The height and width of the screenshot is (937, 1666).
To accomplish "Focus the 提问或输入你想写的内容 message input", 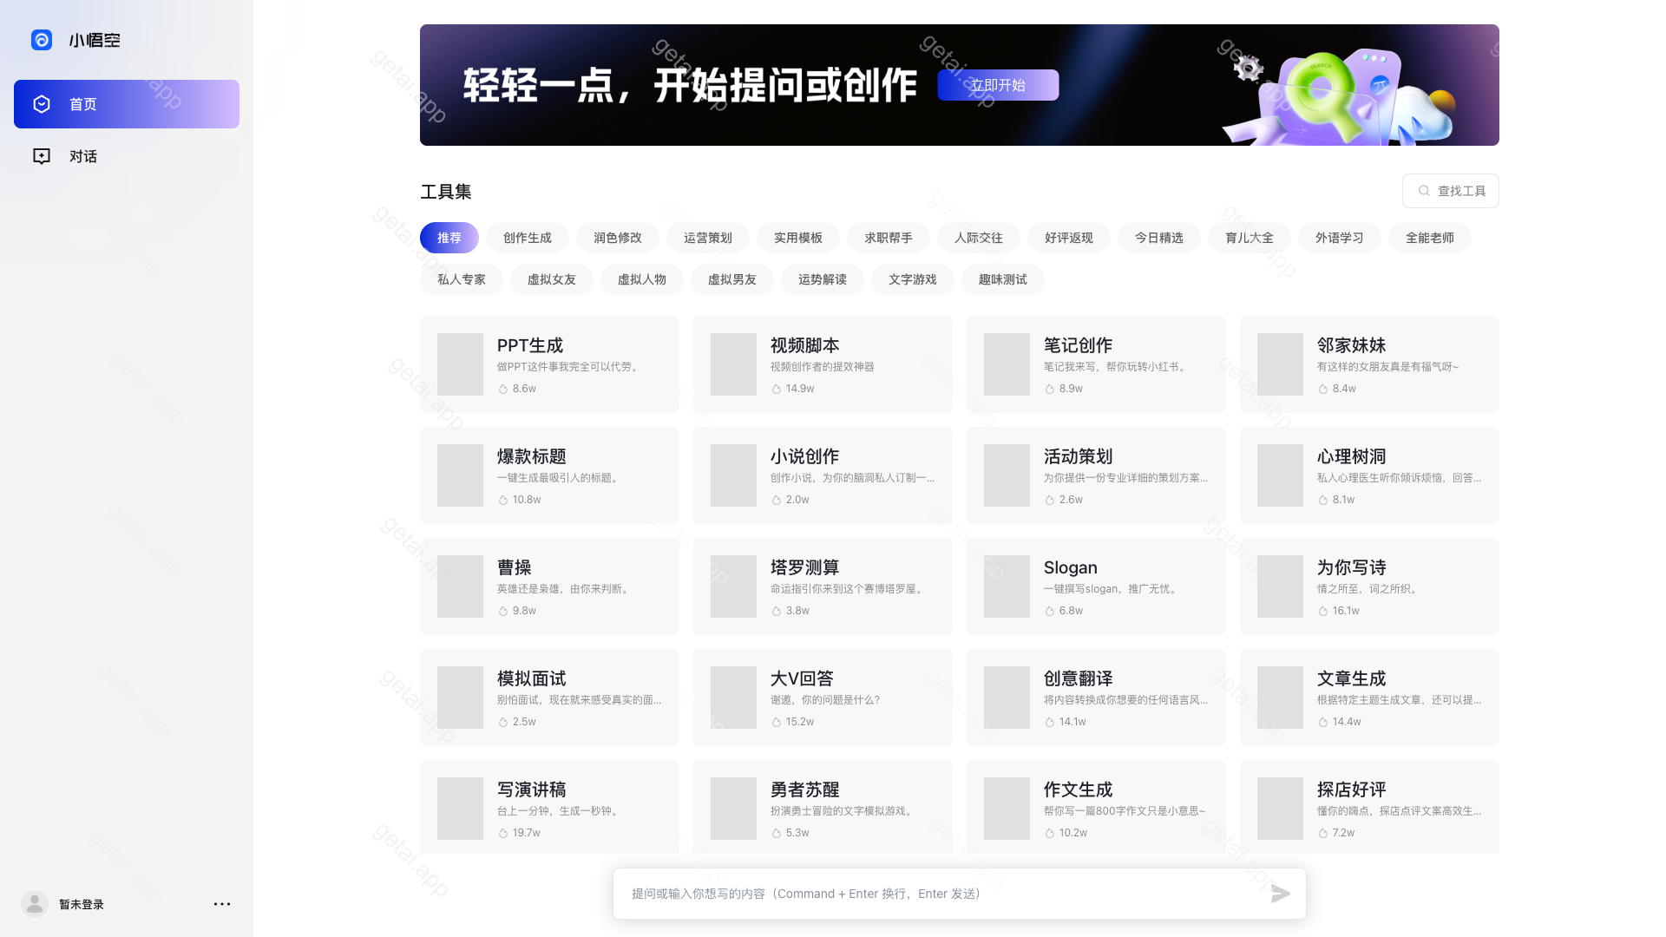I will 960,894.
